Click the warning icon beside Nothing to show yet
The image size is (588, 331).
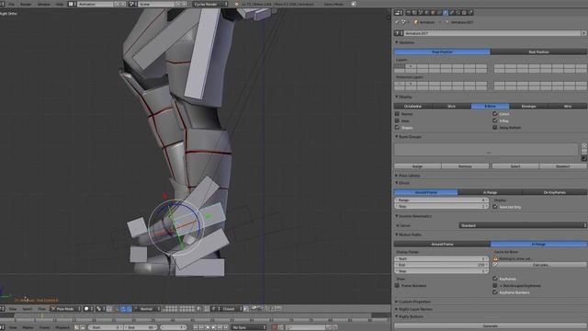point(495,258)
